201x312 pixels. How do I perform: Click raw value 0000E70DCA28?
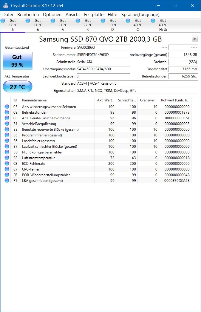tap(177, 181)
